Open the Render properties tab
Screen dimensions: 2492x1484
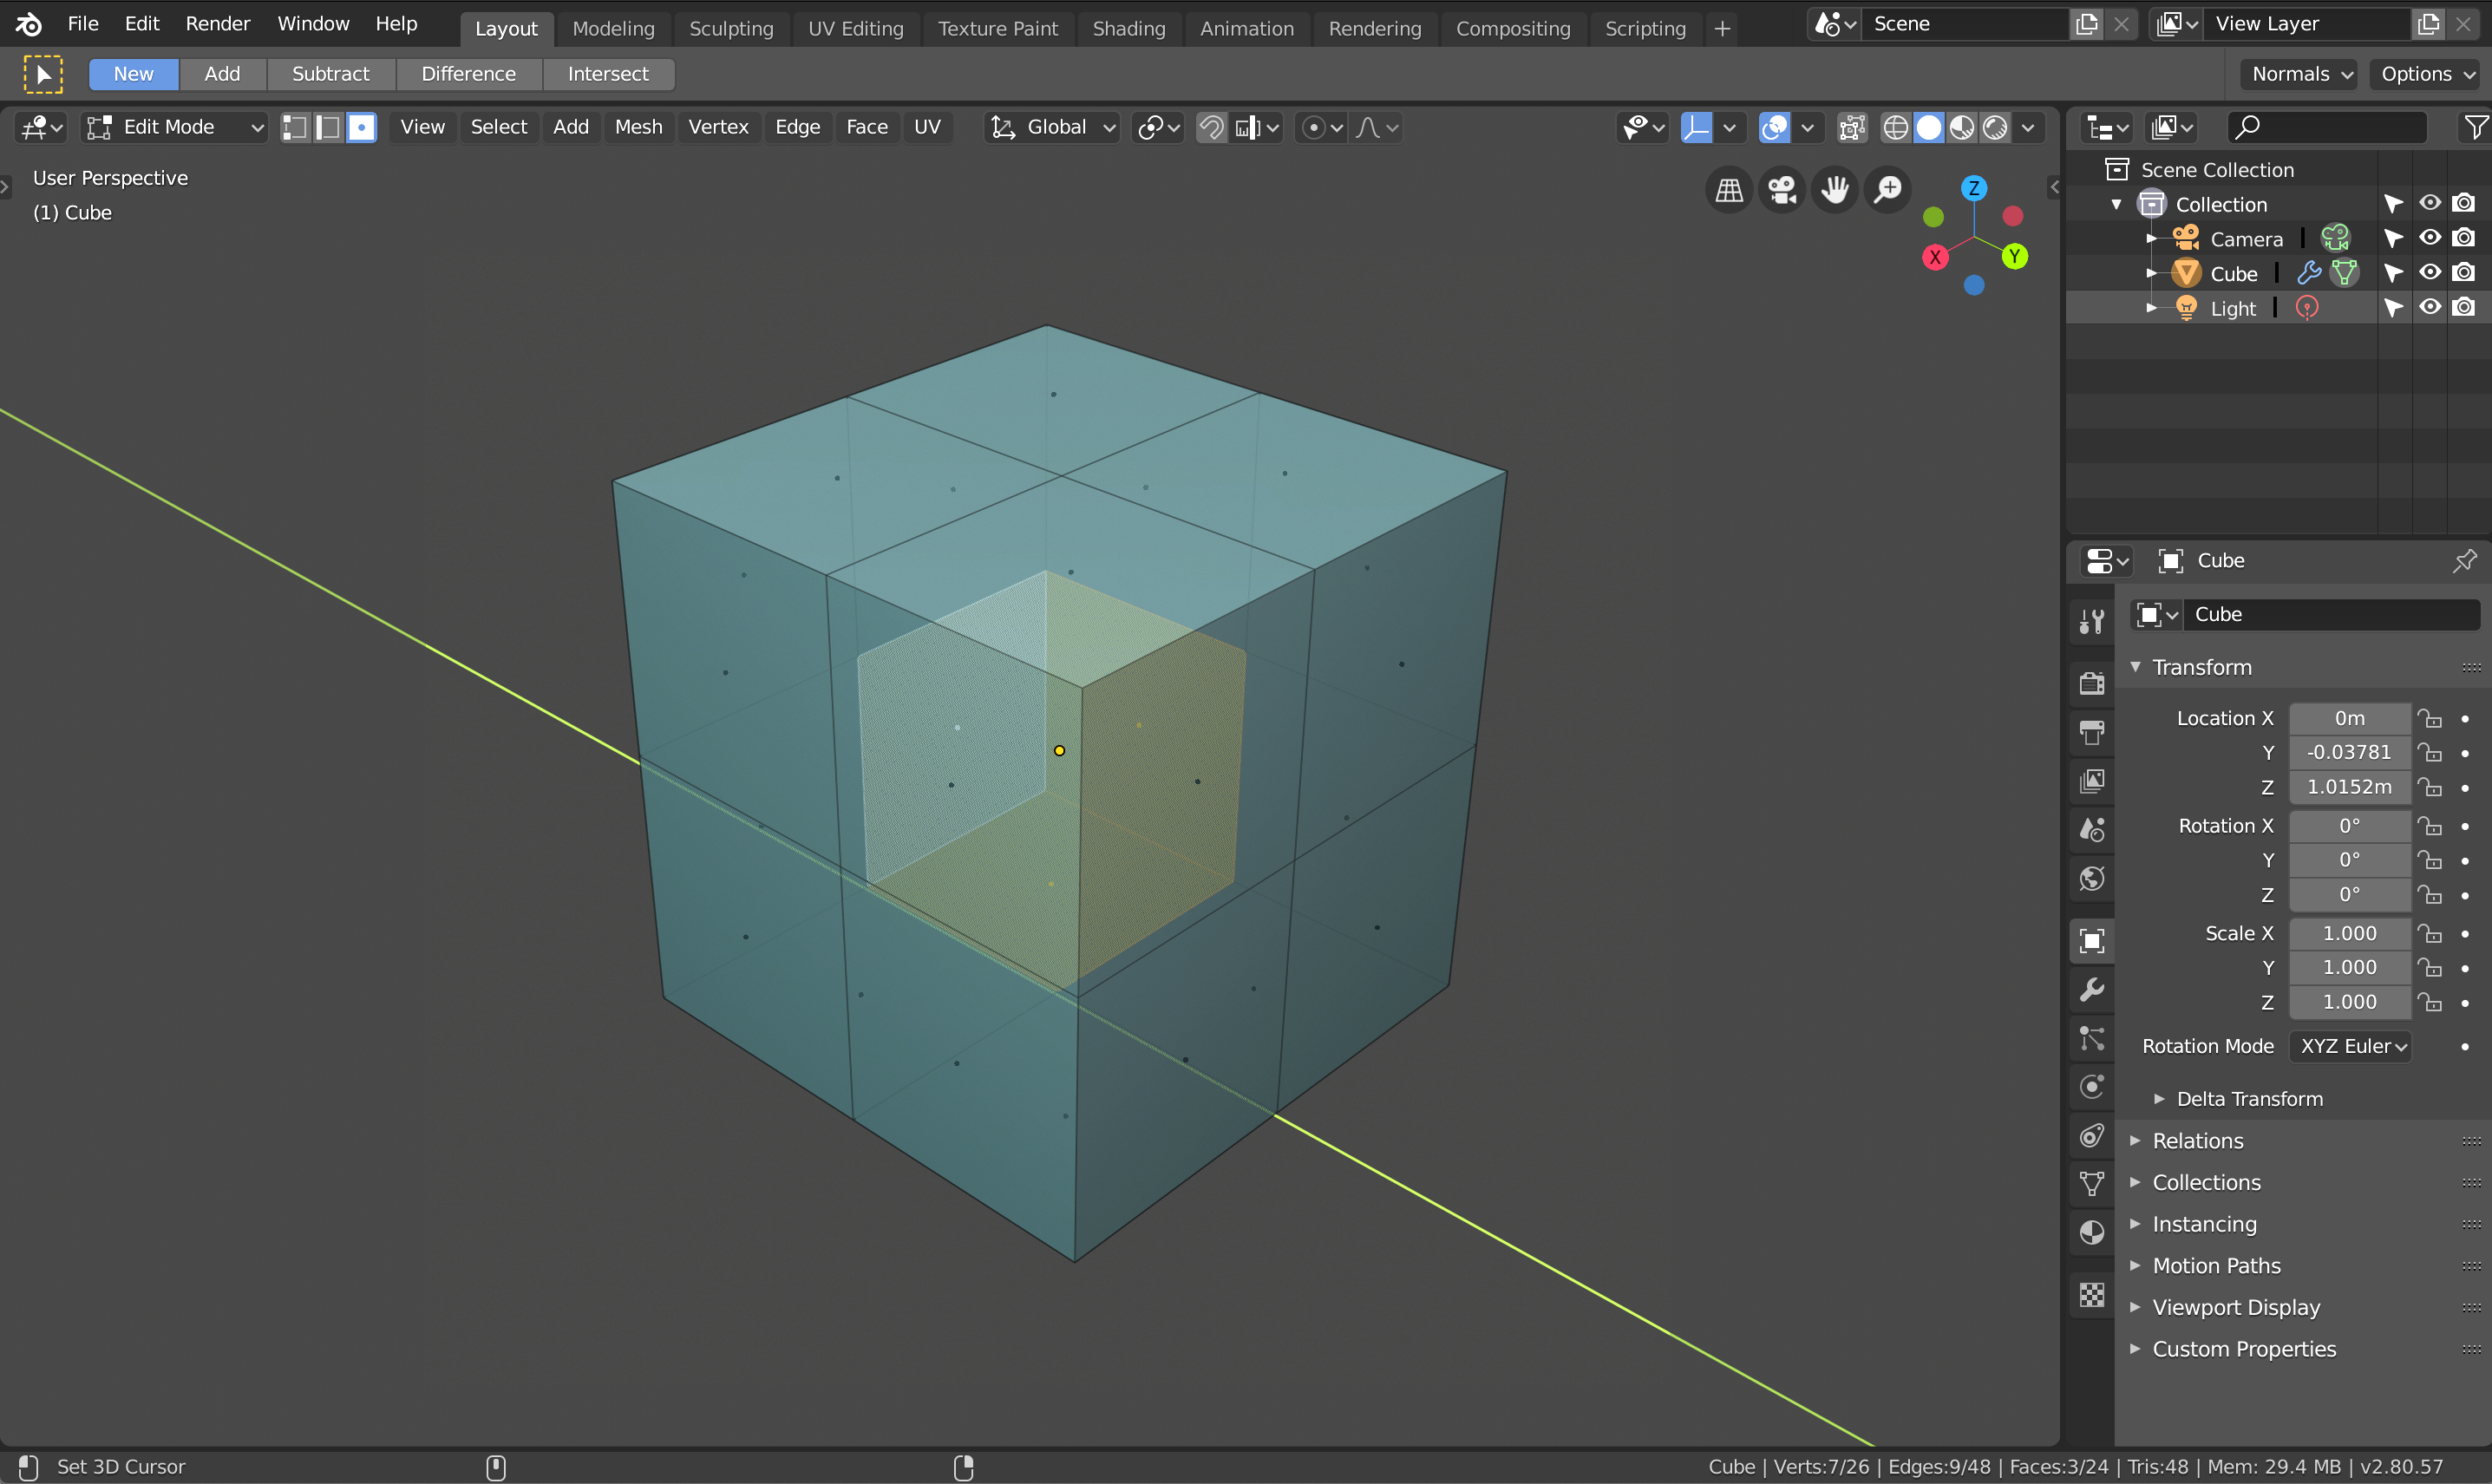point(2091,683)
